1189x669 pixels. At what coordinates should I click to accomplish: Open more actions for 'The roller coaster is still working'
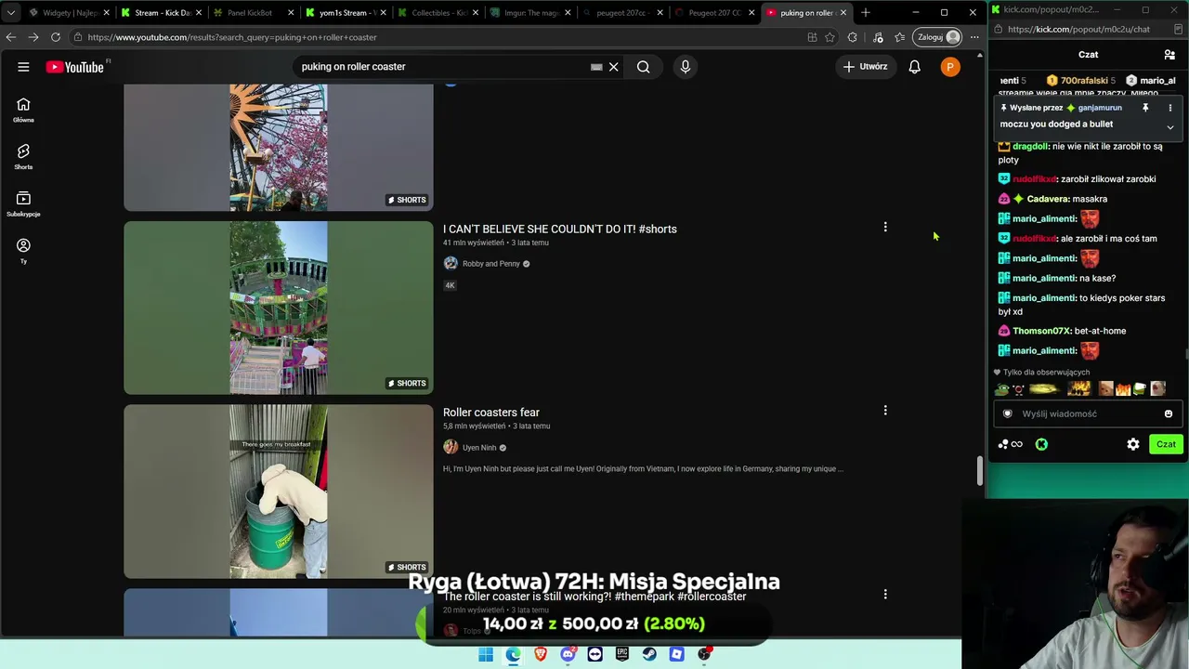[x=885, y=594]
